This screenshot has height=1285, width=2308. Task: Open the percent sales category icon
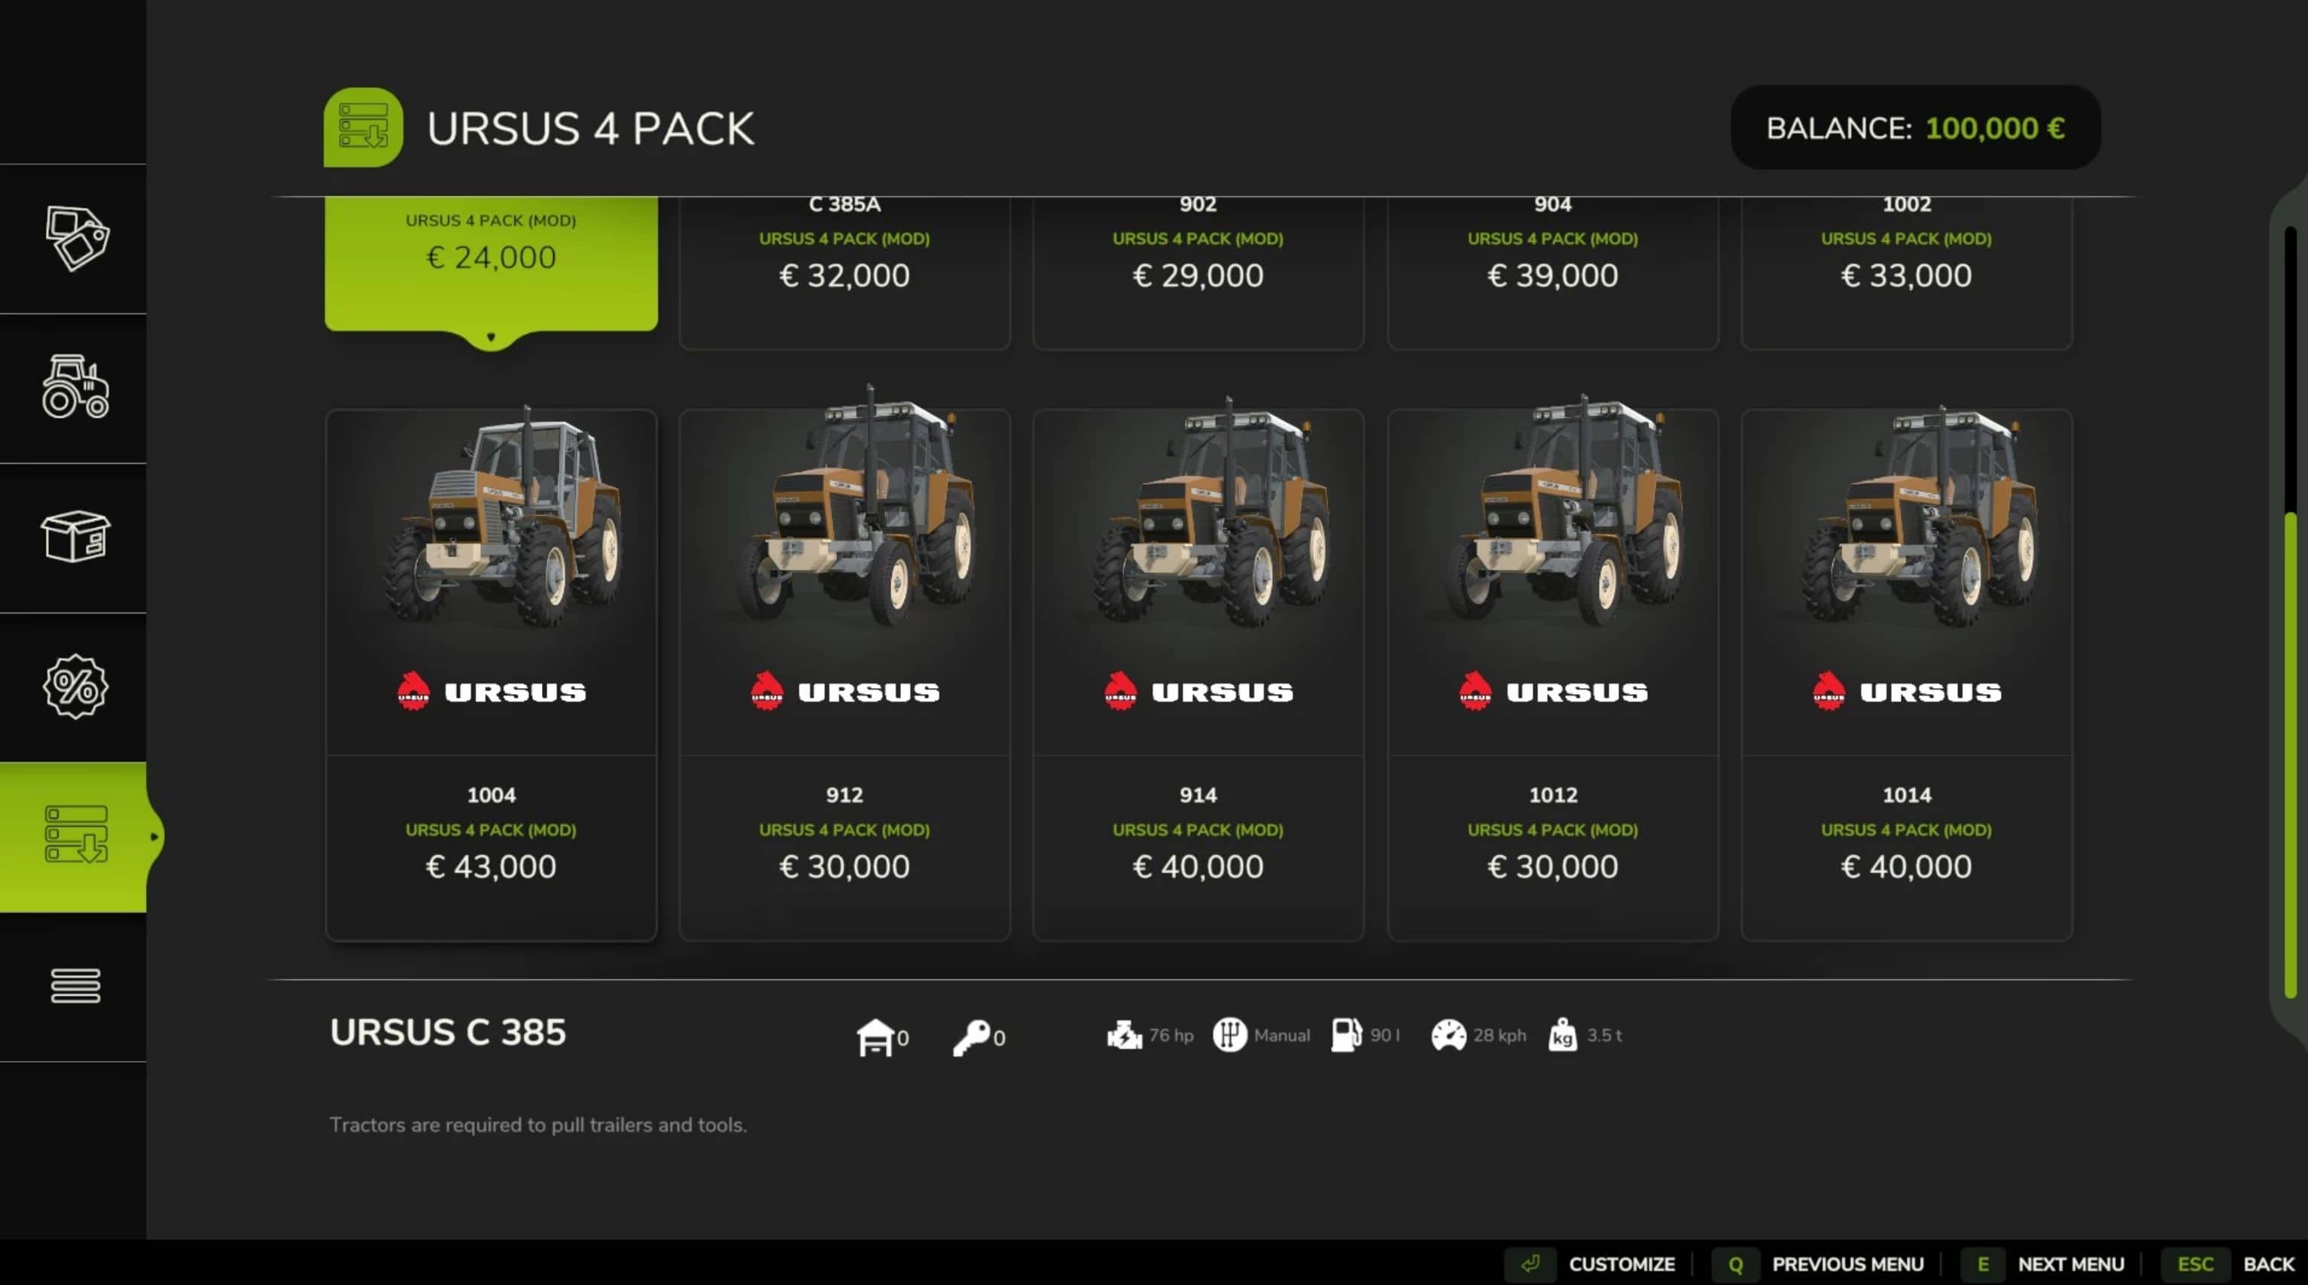click(x=76, y=687)
